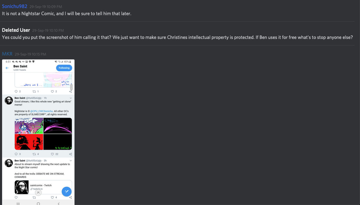Share the 'About to stream' tweet
Screen dimensions: 360x205
[70, 197]
